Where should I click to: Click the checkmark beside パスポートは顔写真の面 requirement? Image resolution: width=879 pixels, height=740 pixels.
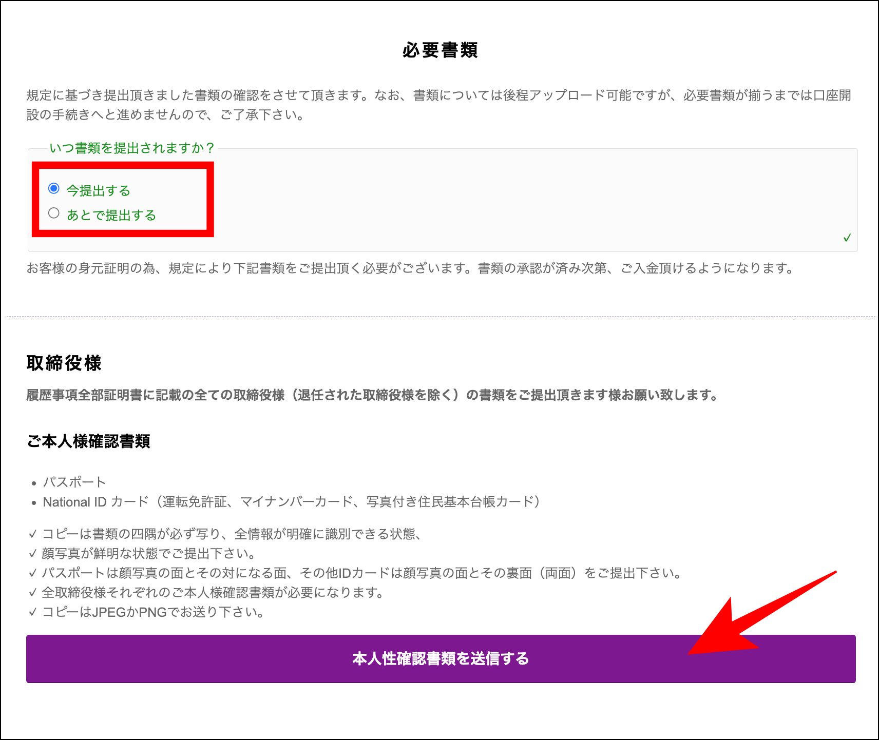32,573
